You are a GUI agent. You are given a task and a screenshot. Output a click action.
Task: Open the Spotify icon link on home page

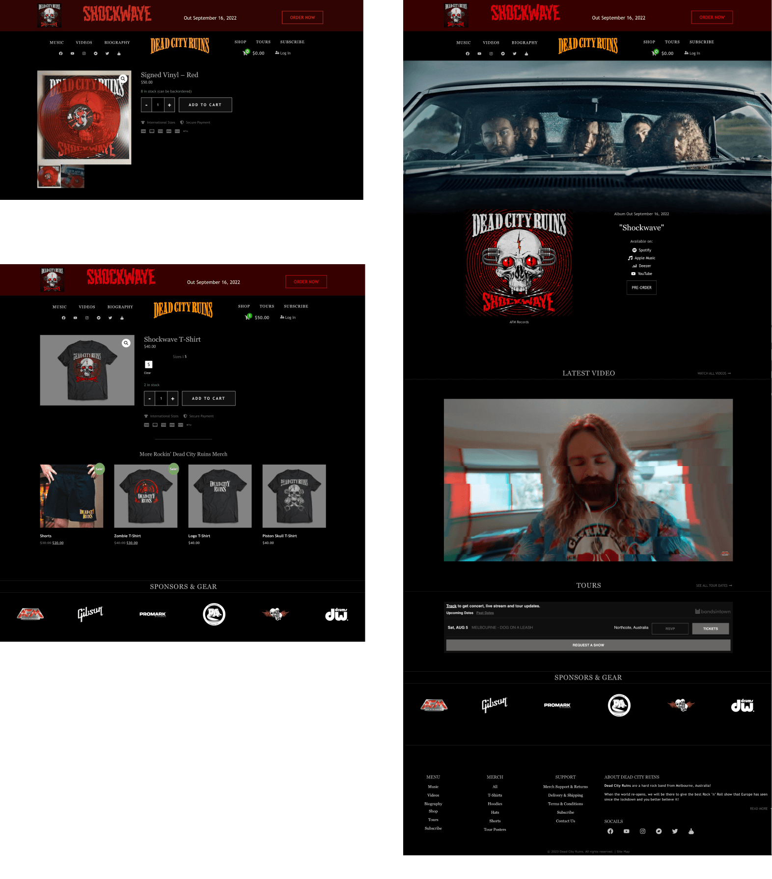pyautogui.click(x=641, y=250)
